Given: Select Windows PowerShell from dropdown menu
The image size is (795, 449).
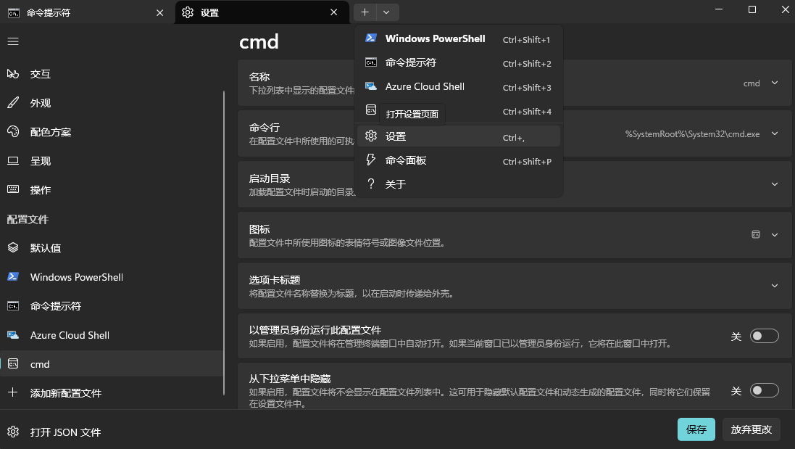Looking at the screenshot, I should click(458, 38).
